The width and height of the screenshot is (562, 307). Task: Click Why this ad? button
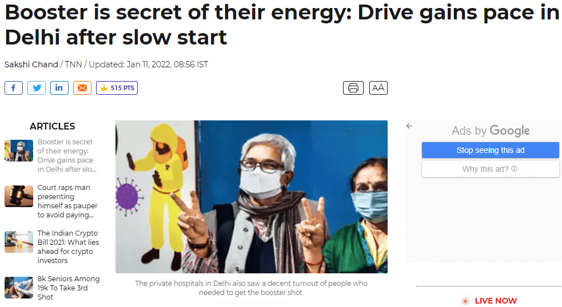tap(491, 169)
